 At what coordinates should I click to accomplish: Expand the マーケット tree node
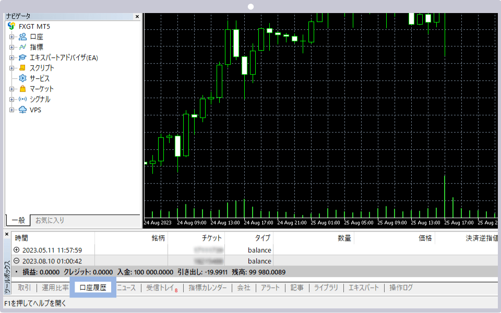(x=12, y=89)
